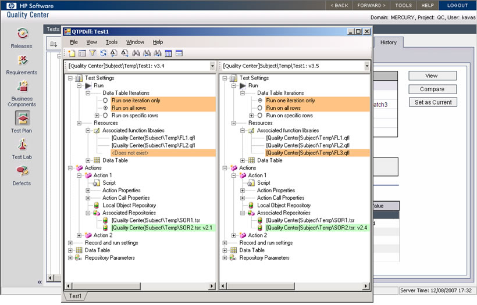Viewport: 477px width, 305px height.
Task: Click the first binoculars Find icon
Action: [x=136, y=53]
